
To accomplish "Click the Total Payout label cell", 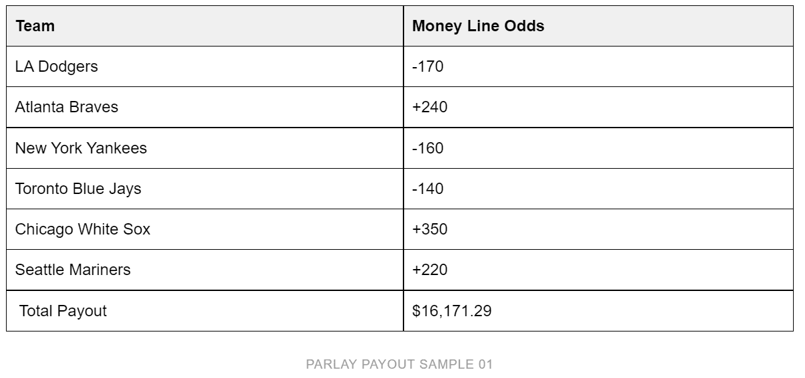I will click(x=205, y=310).
